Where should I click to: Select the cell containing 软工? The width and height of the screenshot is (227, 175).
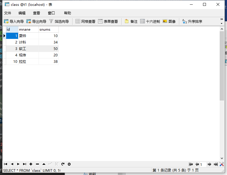click(x=28, y=48)
